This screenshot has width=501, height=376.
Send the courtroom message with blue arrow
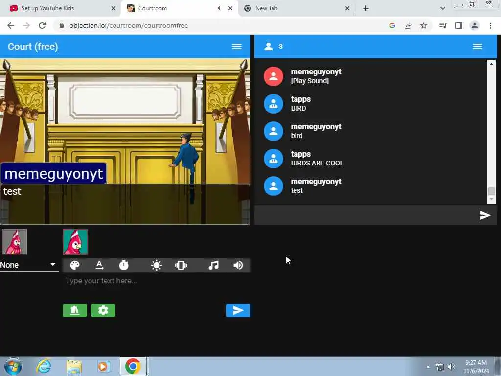(238, 310)
